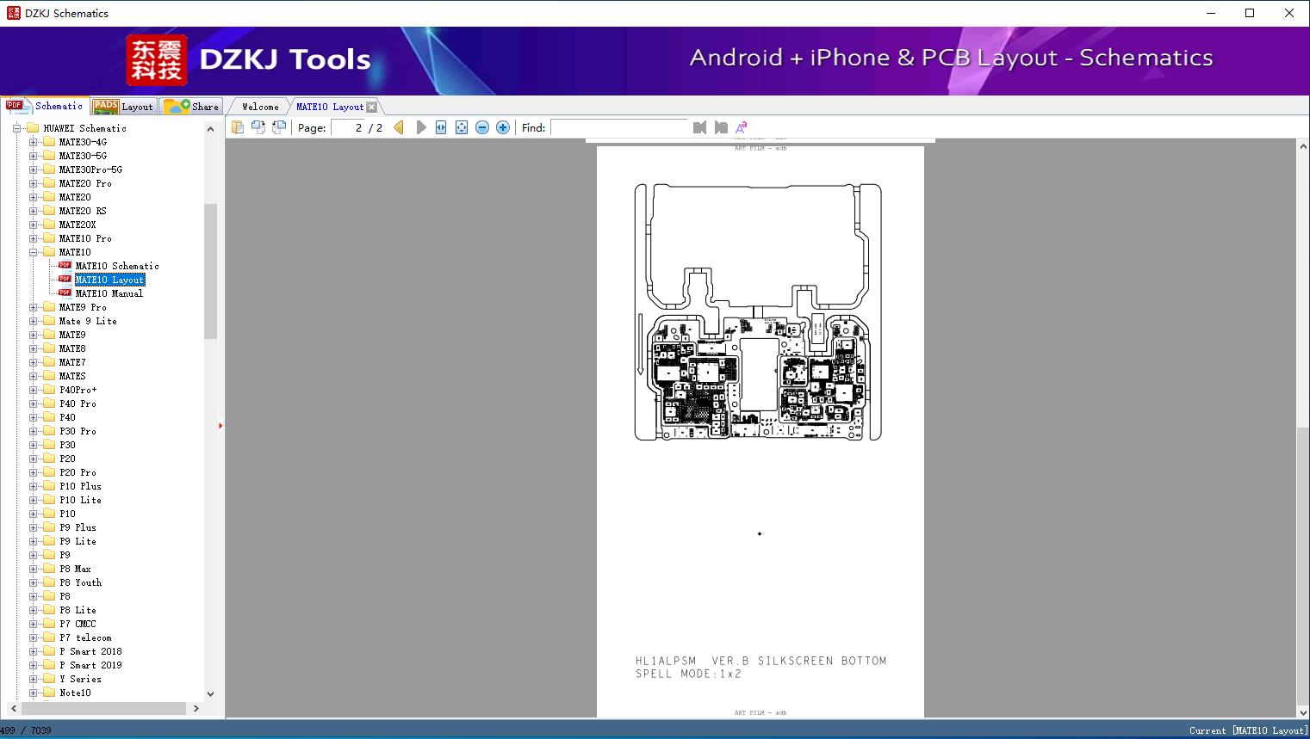Open the Share tab

[191, 106]
